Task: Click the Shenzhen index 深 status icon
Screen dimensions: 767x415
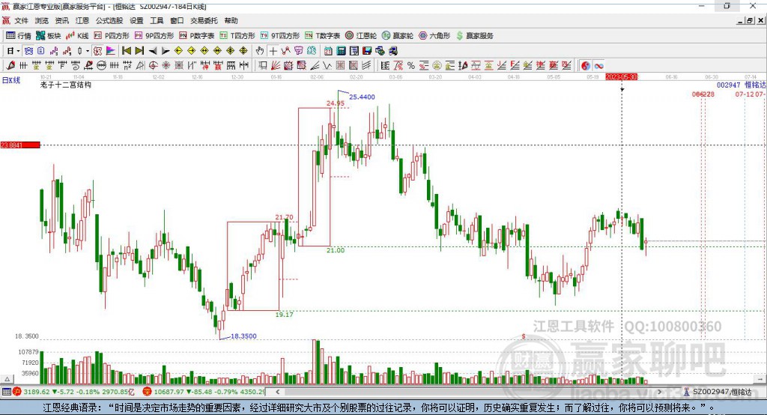Action: (148, 392)
